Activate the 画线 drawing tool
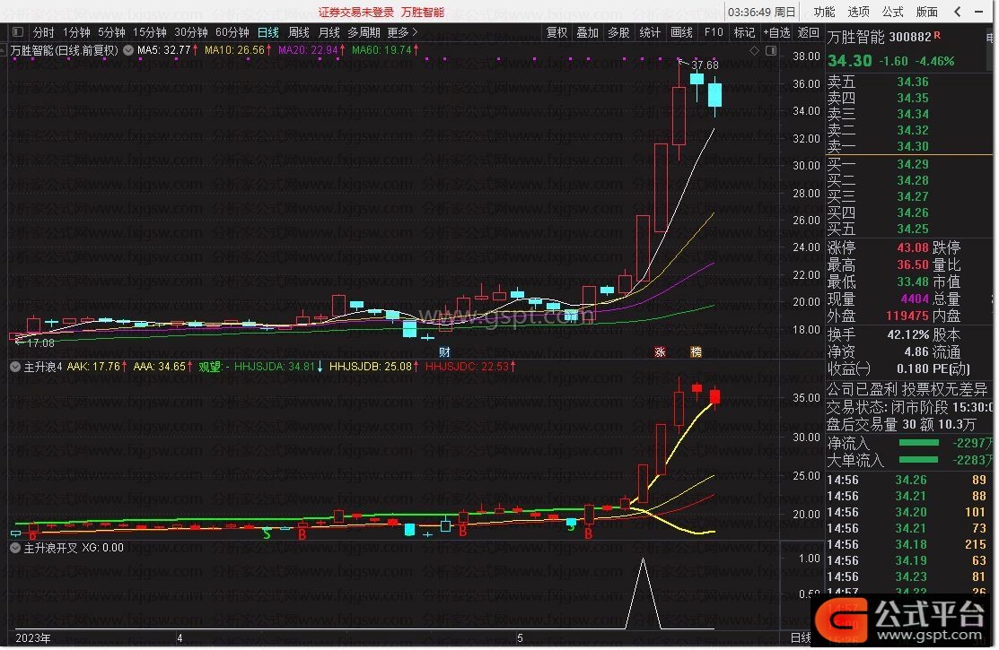 click(682, 32)
